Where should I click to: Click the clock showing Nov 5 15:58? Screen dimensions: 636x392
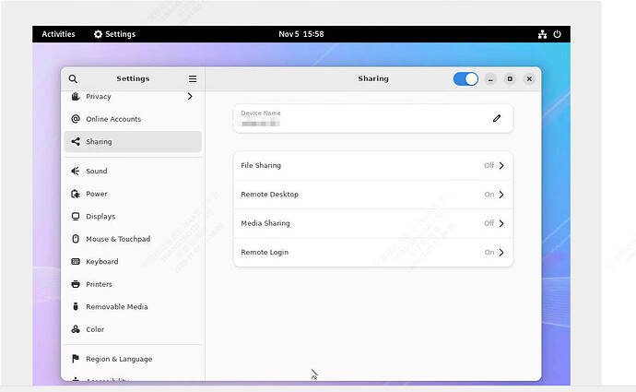(300, 34)
